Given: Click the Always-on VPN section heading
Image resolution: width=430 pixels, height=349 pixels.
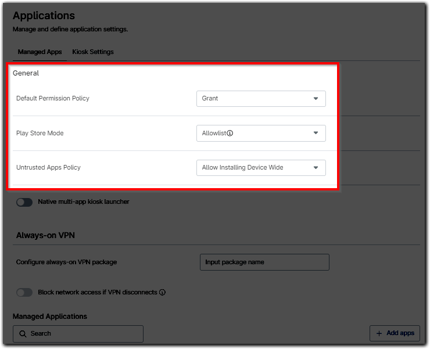Looking at the screenshot, I should pos(45,235).
